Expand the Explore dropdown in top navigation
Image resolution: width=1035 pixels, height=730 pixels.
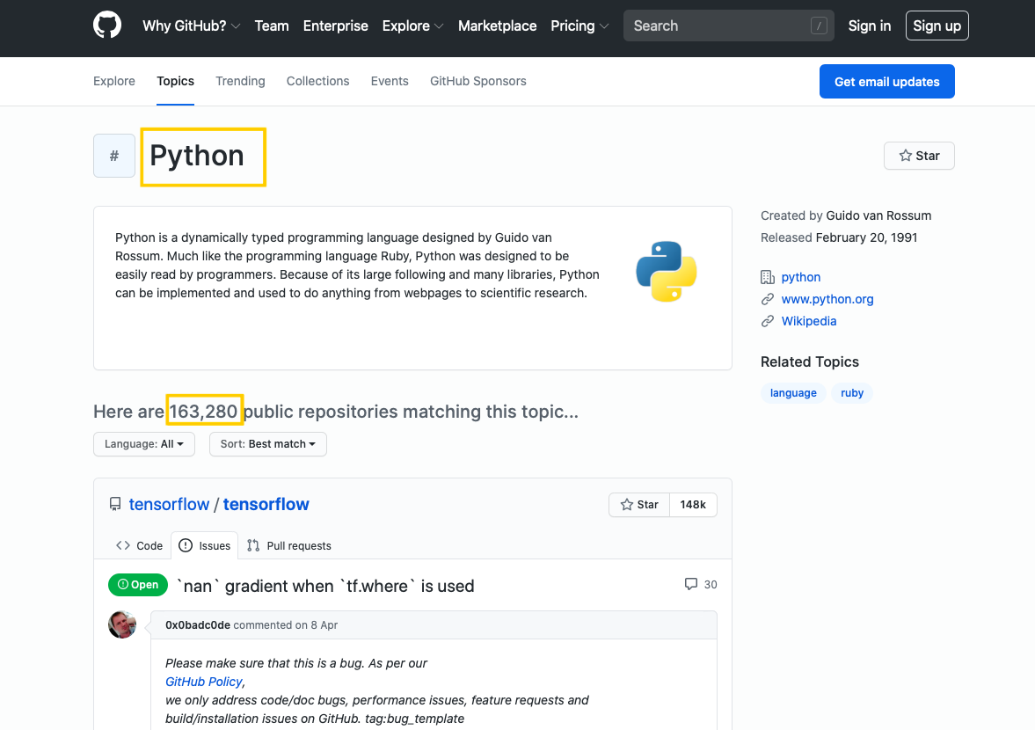pos(412,26)
